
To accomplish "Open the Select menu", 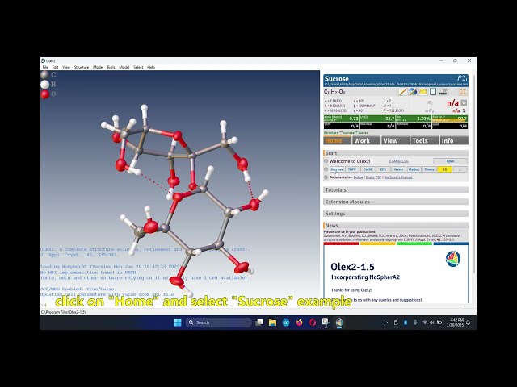I will [x=138, y=67].
